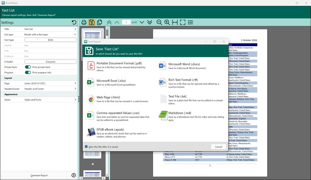Click the panel splitter dots handle
Screen dimensions: 311x180
(79, 99)
